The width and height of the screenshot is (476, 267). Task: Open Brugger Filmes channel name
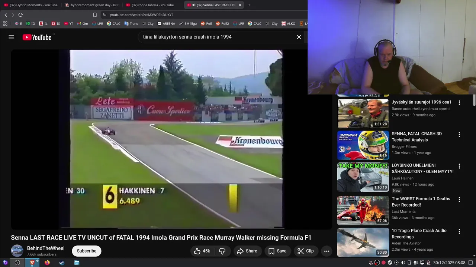coord(404,146)
